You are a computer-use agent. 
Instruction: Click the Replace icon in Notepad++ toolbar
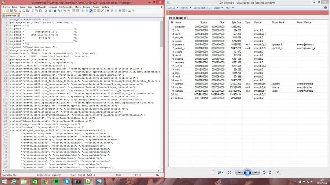click(59, 11)
